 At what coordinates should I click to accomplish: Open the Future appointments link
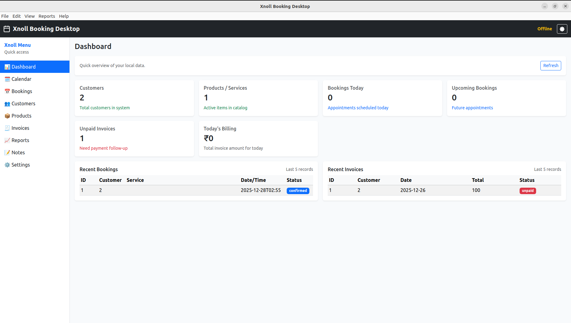coord(472,108)
